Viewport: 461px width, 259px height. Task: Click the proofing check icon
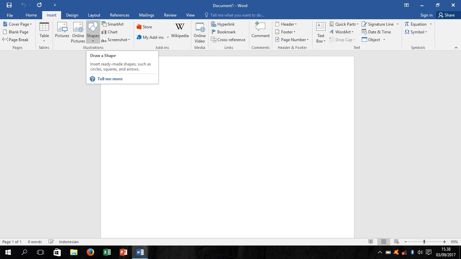tap(51, 242)
